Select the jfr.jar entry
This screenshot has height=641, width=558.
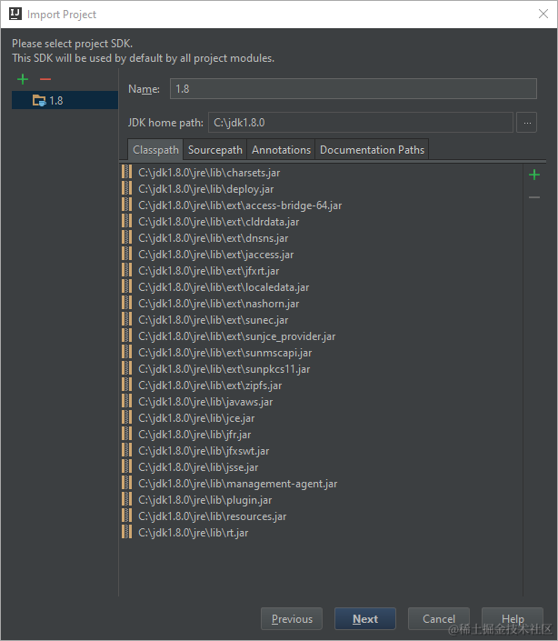tap(321, 434)
